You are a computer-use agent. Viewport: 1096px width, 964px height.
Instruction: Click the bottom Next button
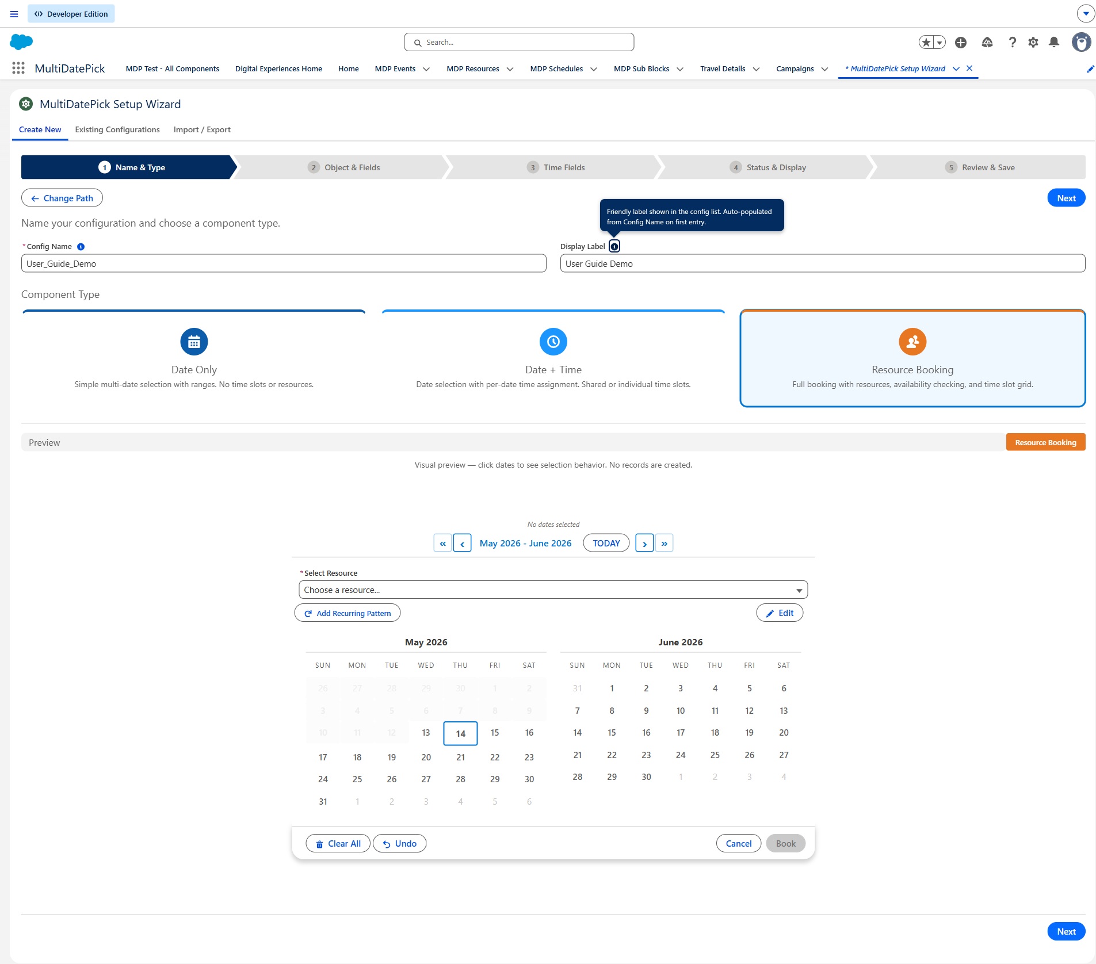(x=1066, y=932)
